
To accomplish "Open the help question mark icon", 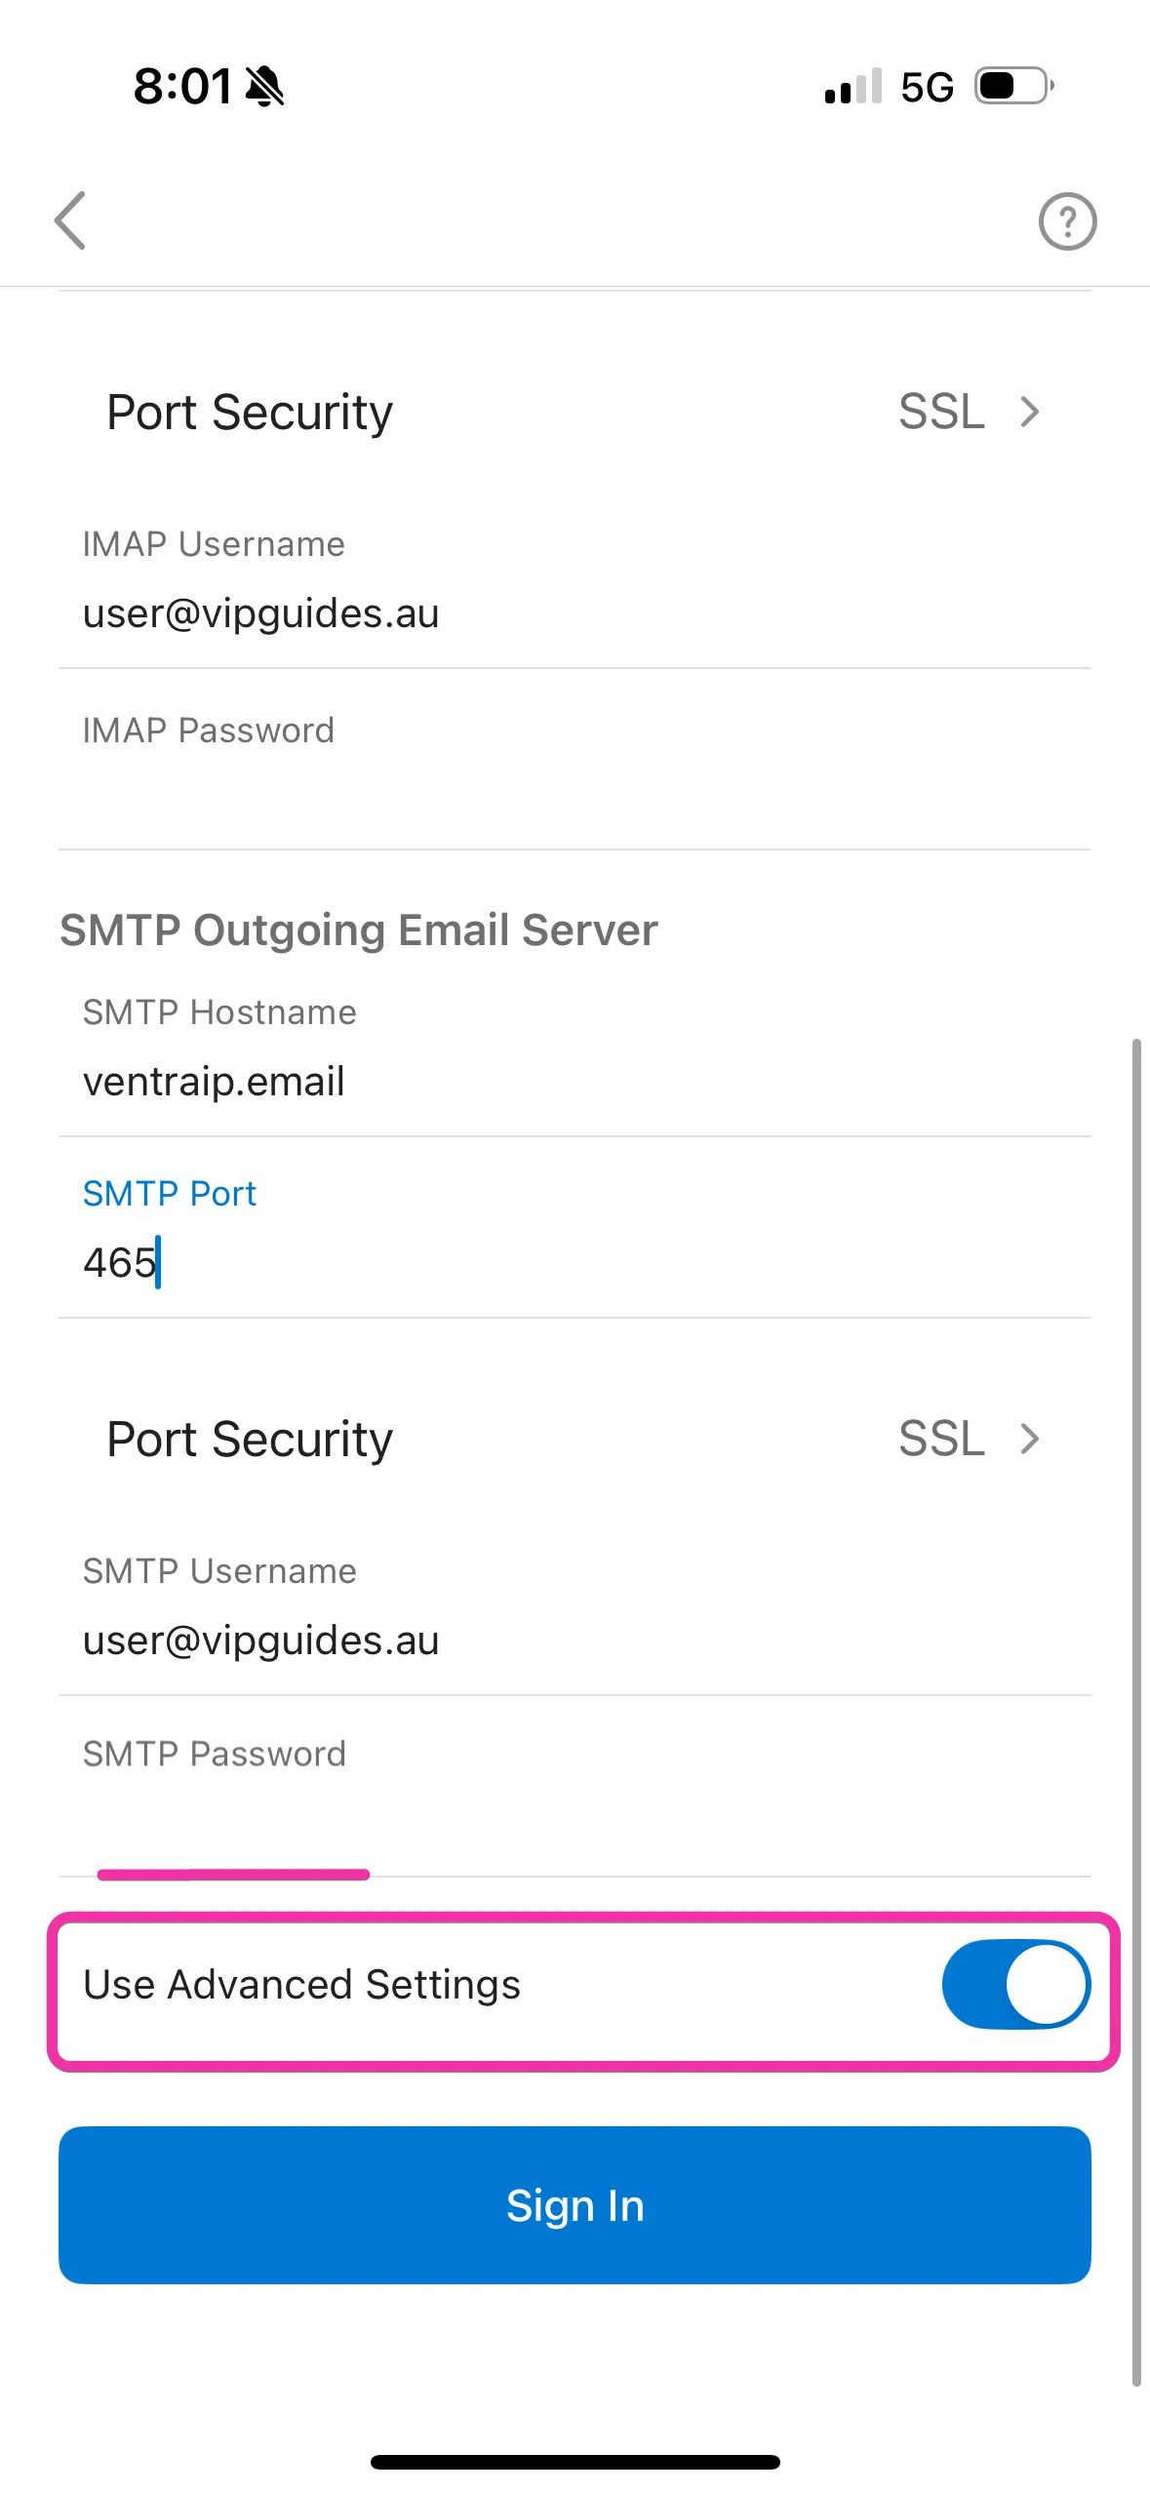I will point(1067,221).
